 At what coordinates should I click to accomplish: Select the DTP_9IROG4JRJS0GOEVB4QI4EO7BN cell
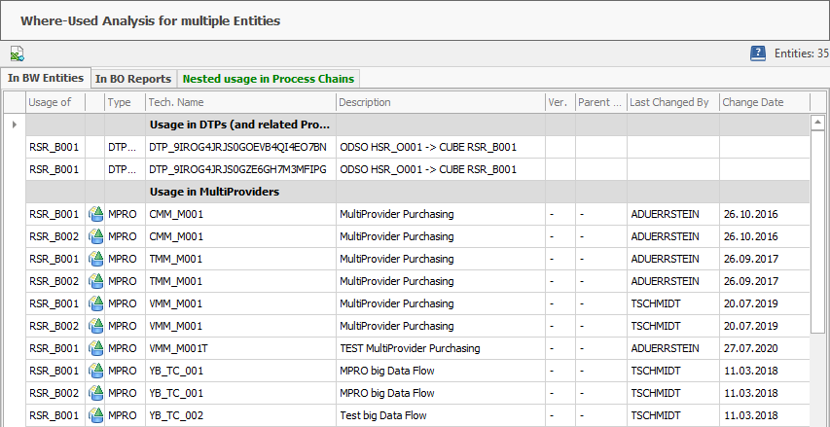tap(239, 147)
